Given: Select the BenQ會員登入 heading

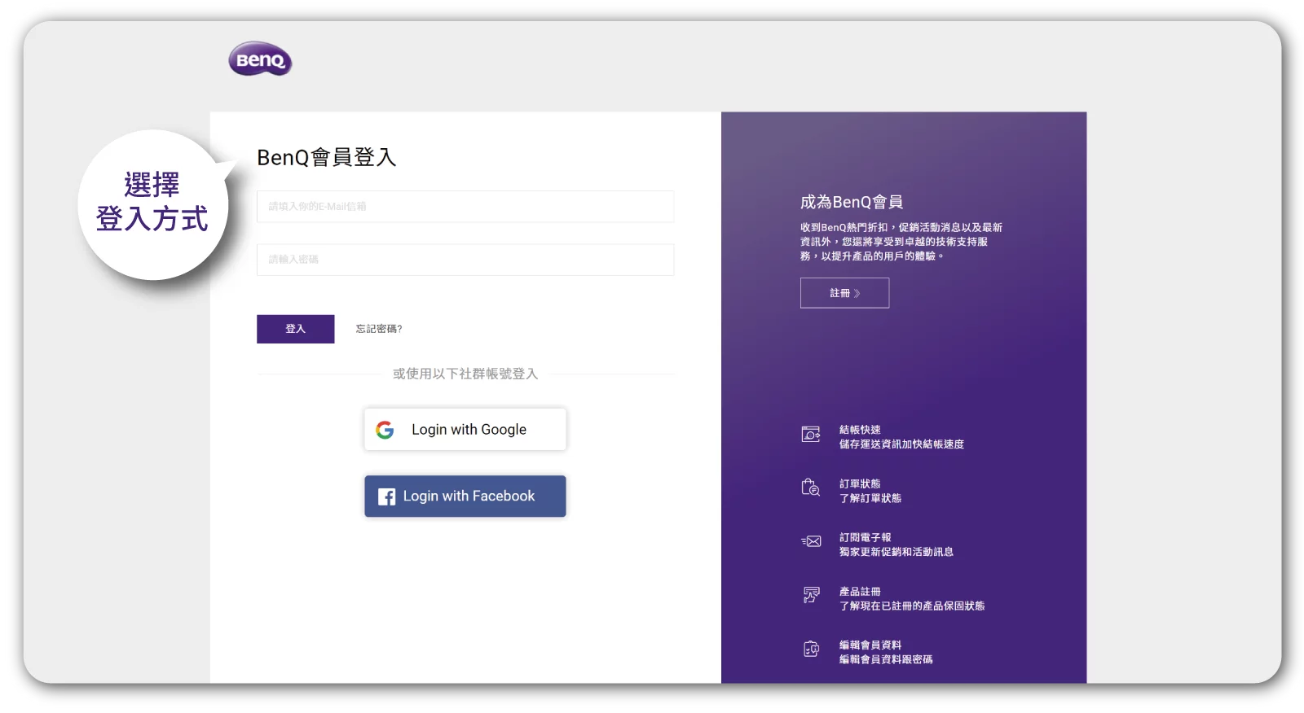Looking at the screenshot, I should [327, 157].
